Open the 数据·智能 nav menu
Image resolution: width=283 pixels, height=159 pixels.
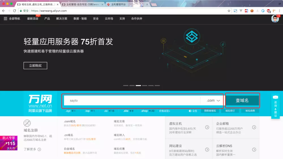(80, 19)
